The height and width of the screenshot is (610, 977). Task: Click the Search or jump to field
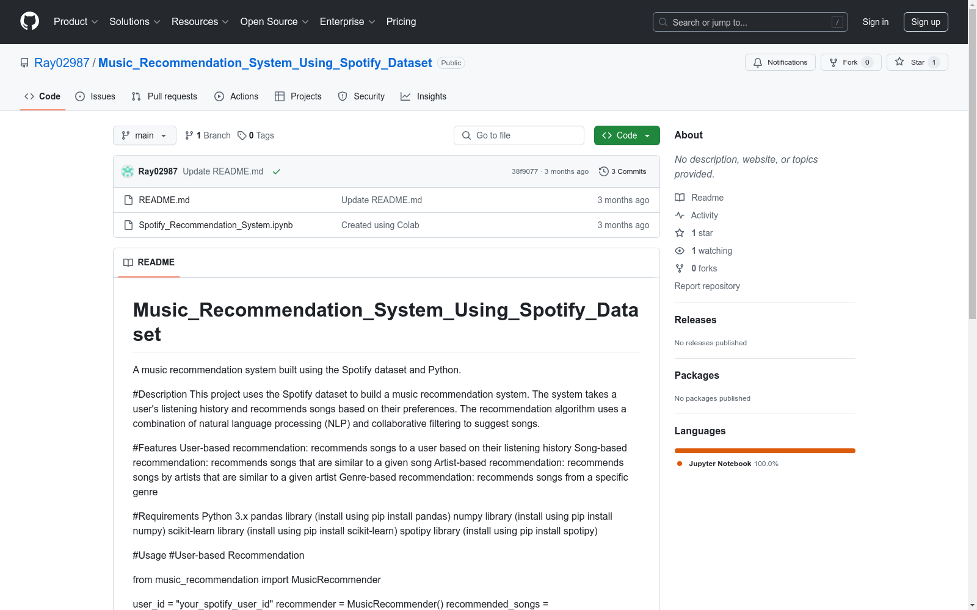750,22
